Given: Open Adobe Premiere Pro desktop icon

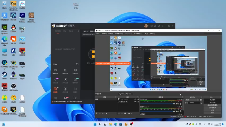Looking at the screenshot, I should click(22, 17).
